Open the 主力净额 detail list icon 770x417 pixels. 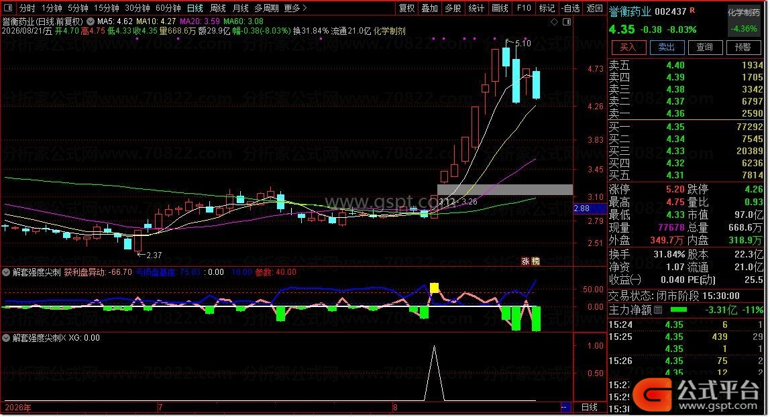point(659,310)
